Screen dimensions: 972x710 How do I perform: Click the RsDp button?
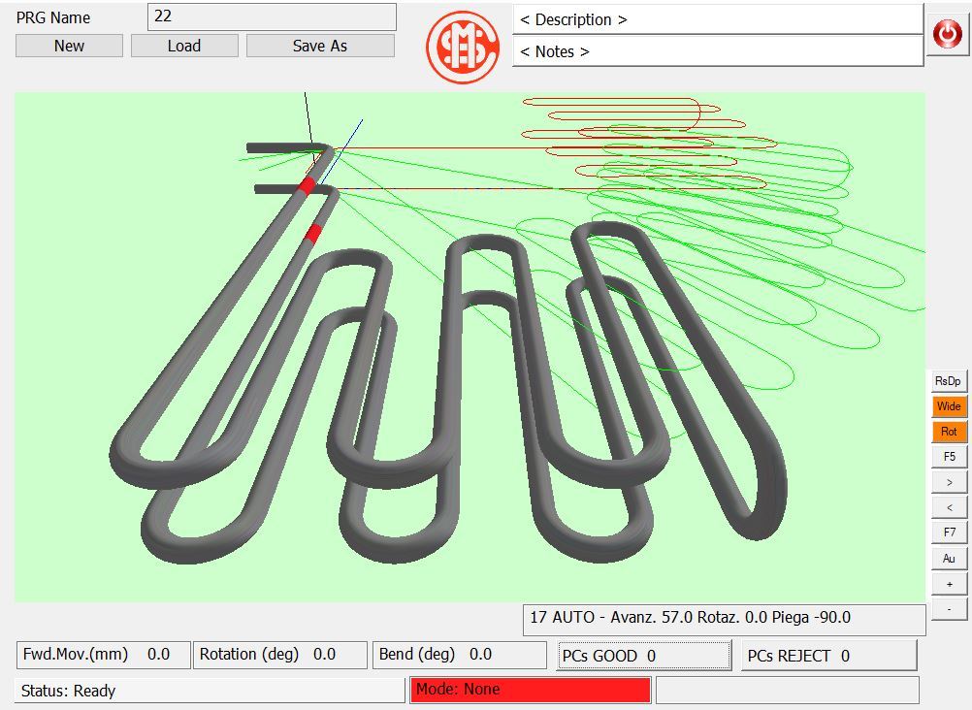[x=949, y=381]
